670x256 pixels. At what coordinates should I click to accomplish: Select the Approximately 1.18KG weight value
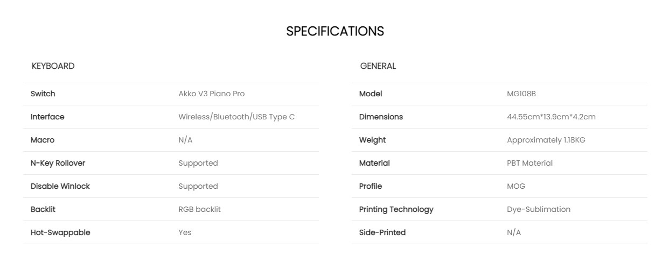546,140
